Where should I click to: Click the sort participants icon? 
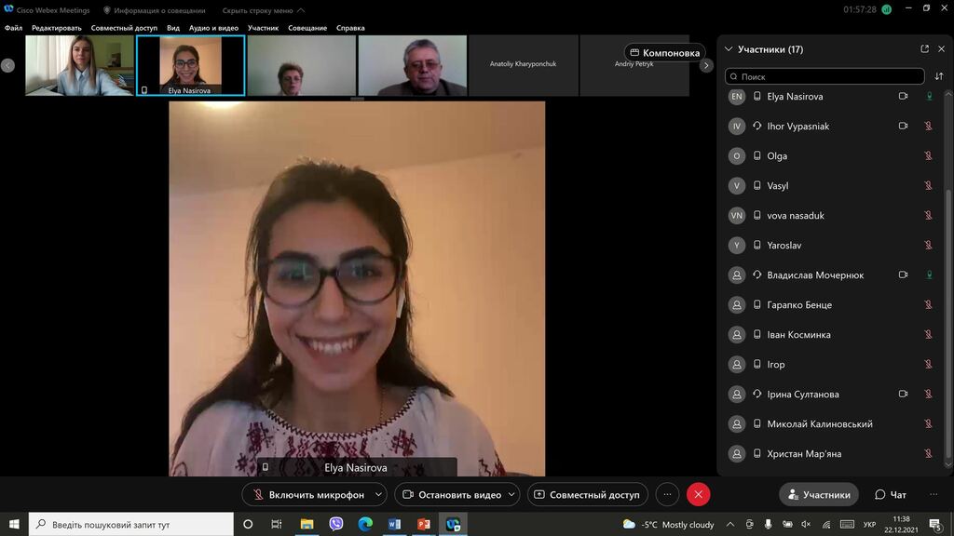[x=939, y=76]
